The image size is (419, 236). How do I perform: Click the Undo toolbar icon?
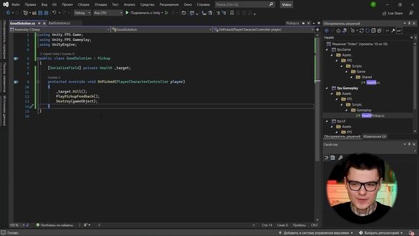coord(54,13)
